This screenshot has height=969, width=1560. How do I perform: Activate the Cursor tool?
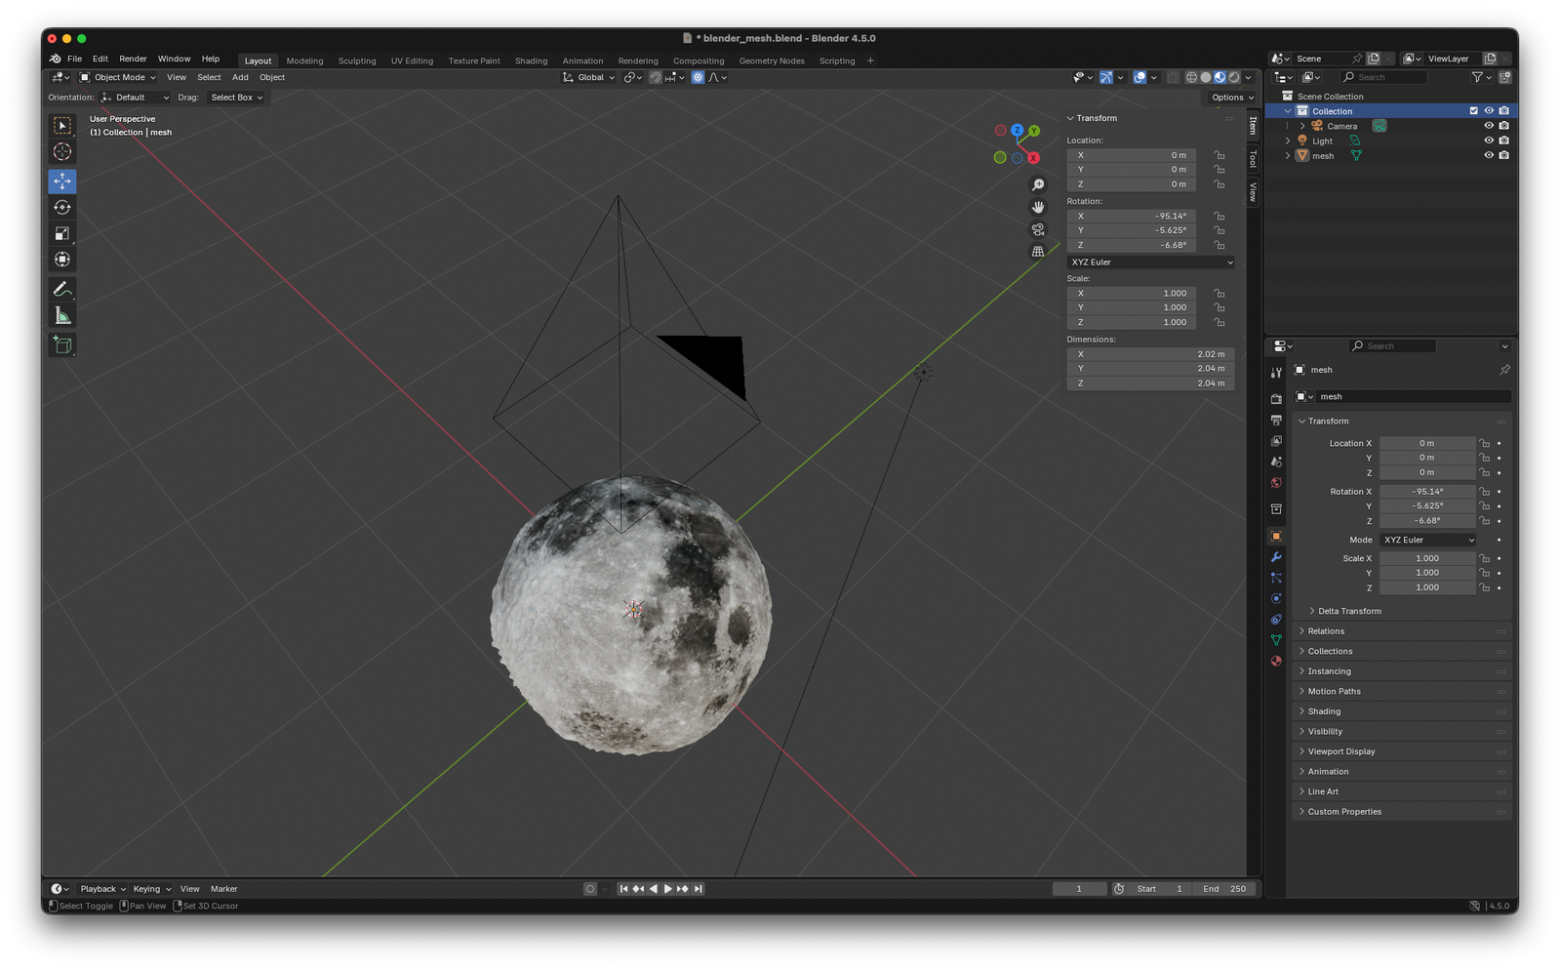click(62, 152)
